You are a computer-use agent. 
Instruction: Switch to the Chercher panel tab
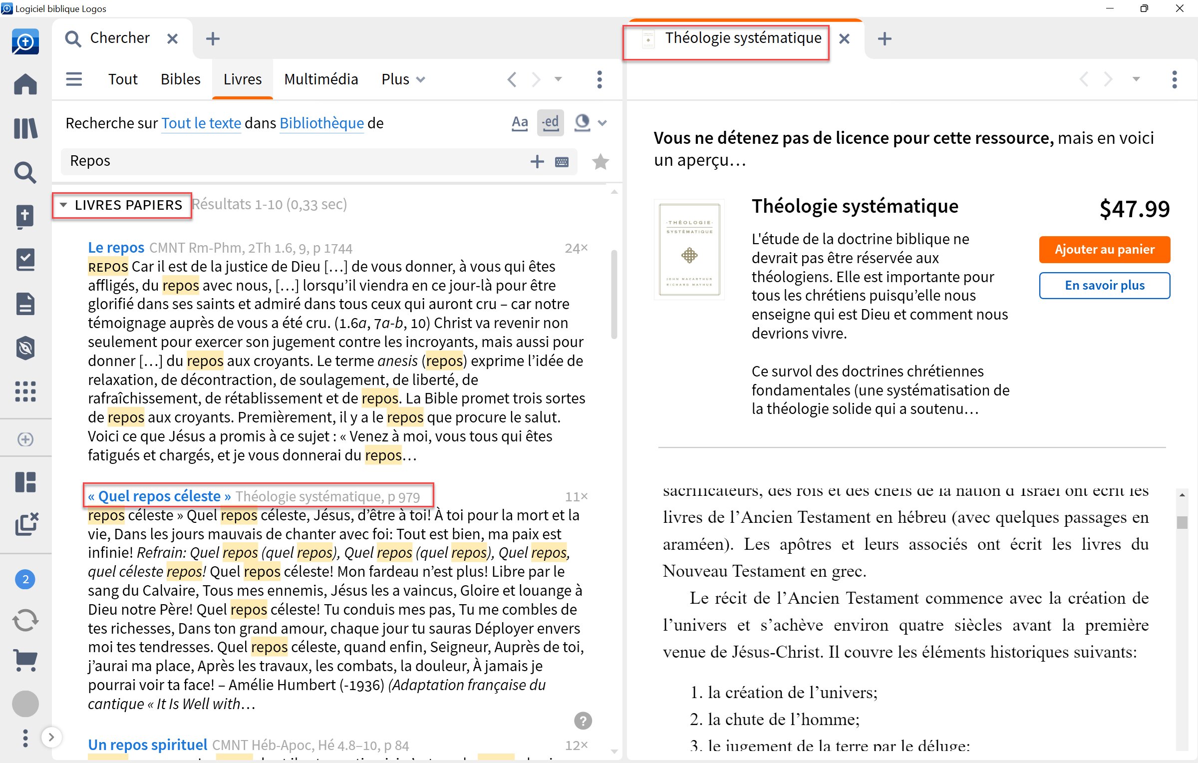point(120,38)
